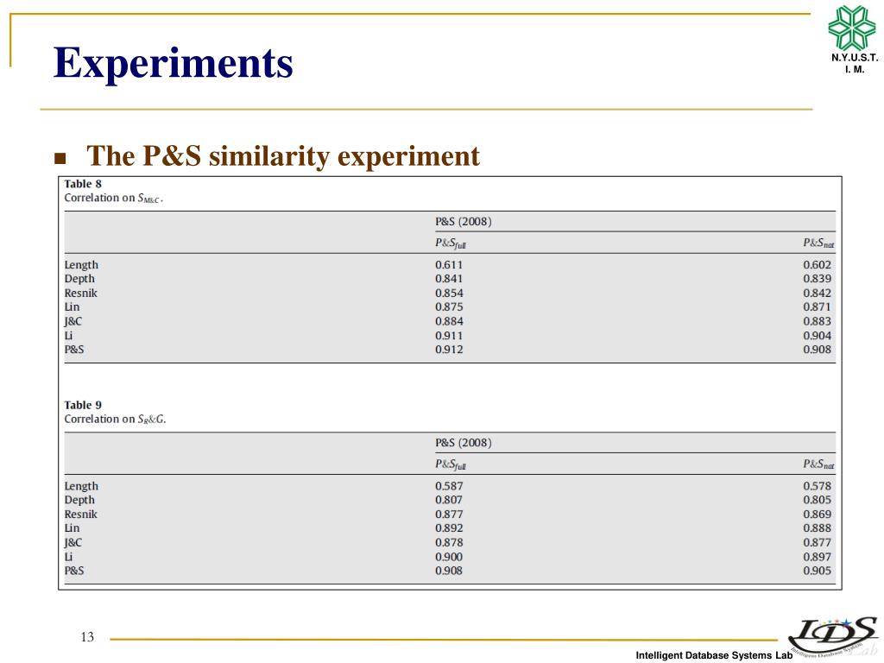Click the slide number "13"
884x663 pixels.
(87, 637)
